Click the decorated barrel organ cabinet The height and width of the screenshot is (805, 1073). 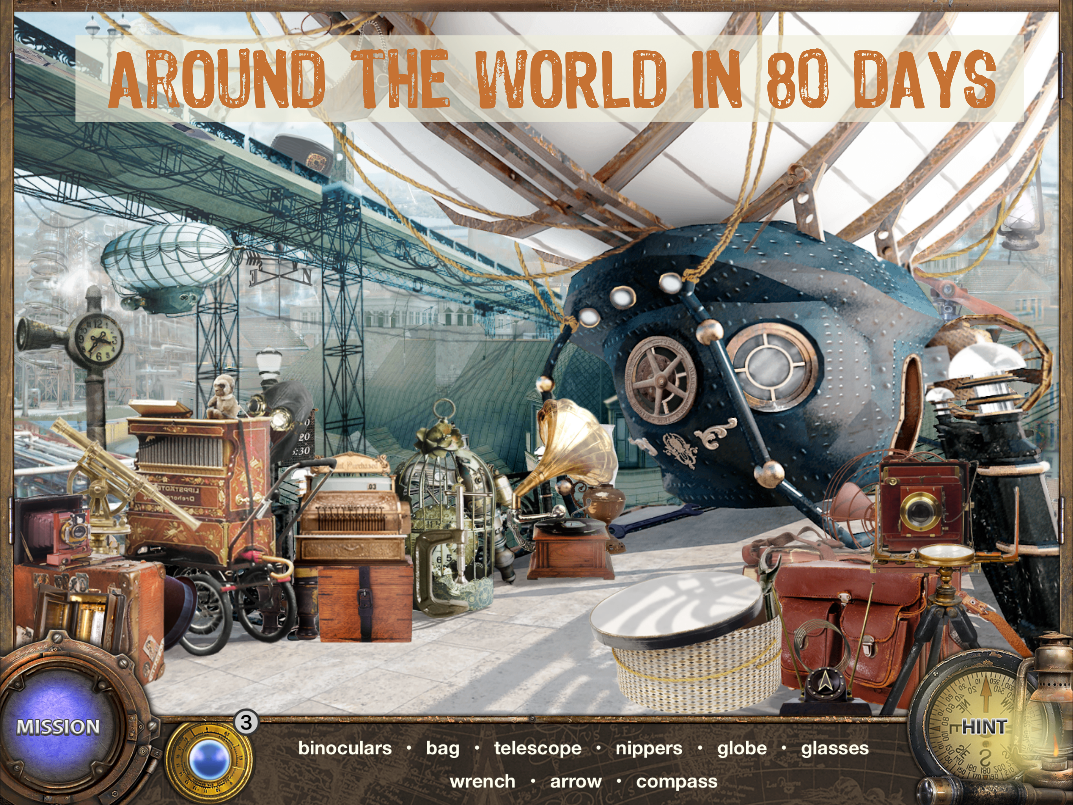pyautogui.click(x=201, y=491)
